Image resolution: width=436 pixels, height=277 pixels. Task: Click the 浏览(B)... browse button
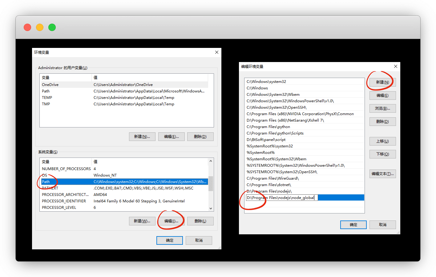click(382, 108)
